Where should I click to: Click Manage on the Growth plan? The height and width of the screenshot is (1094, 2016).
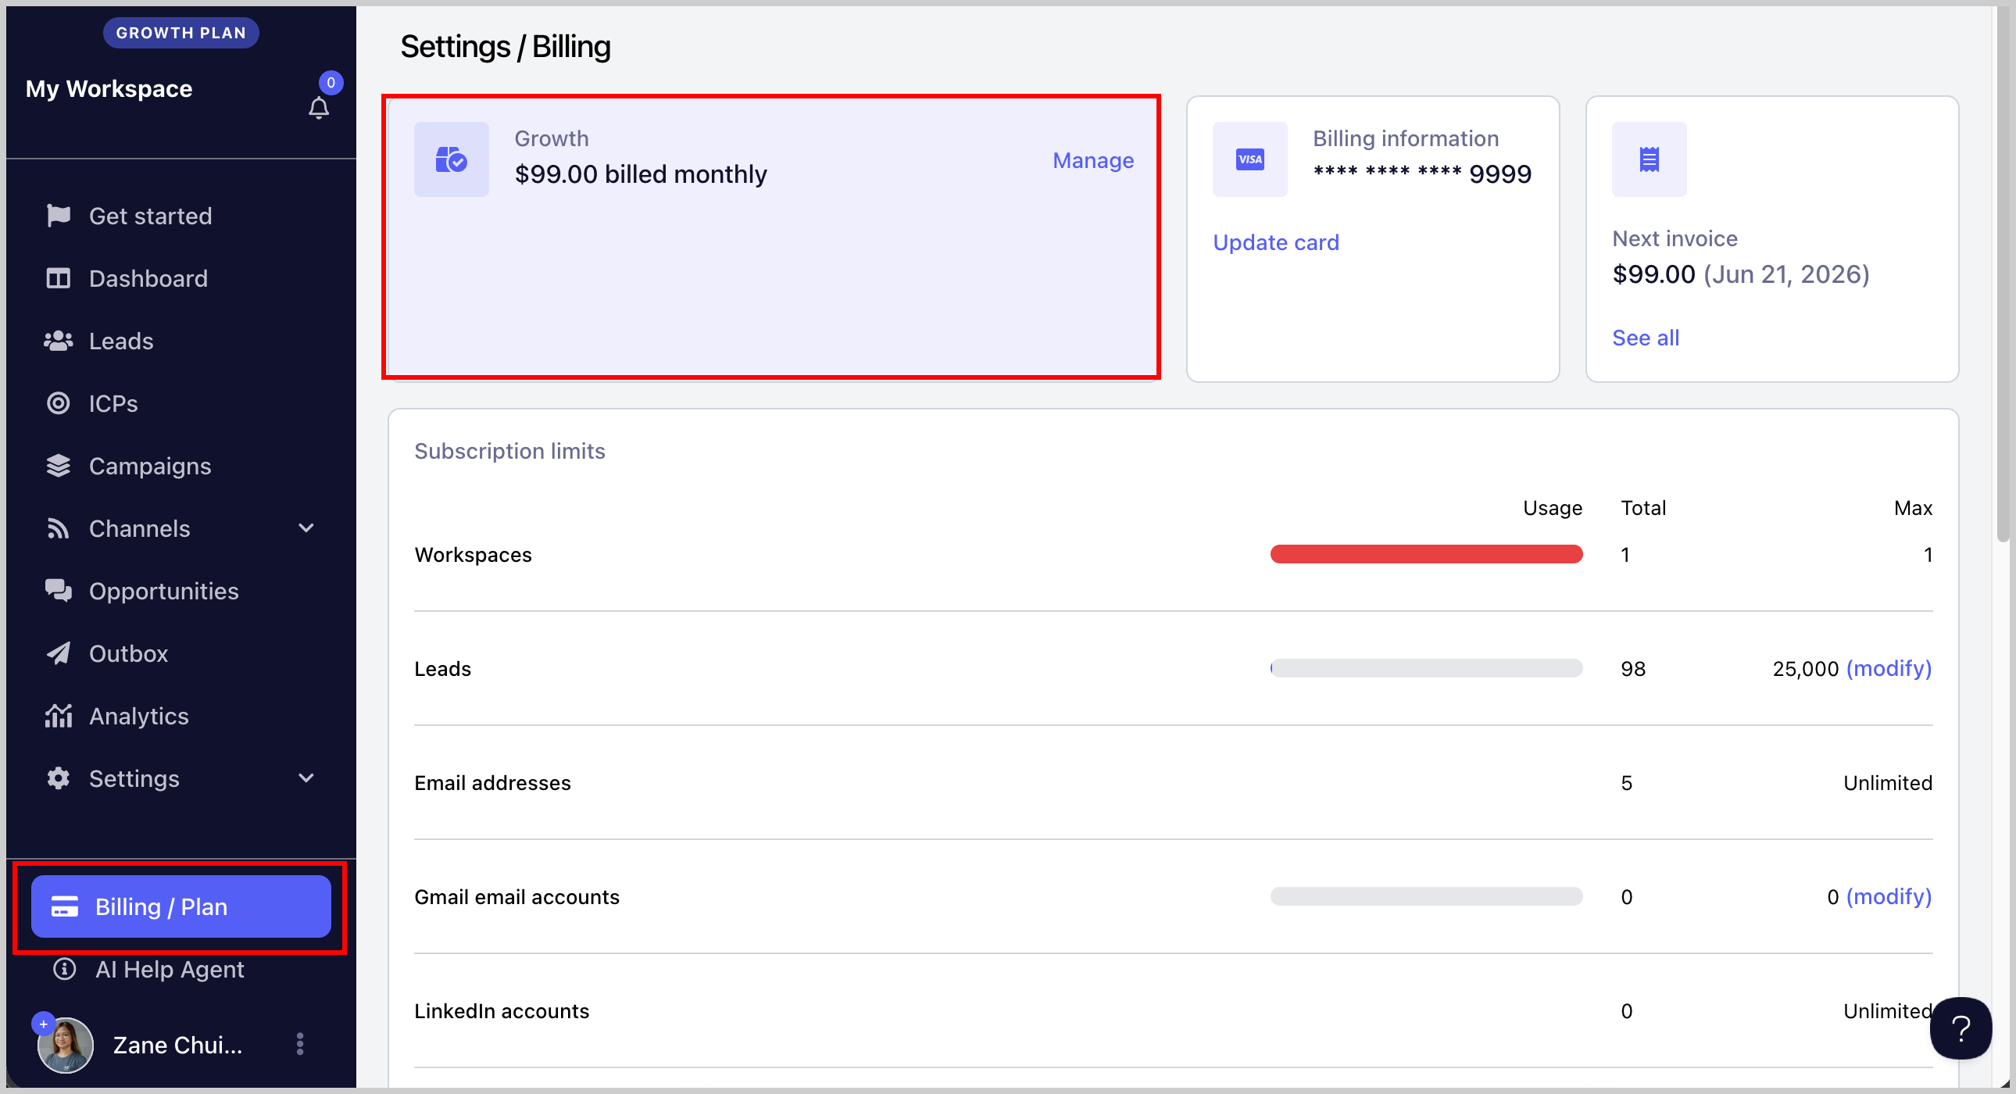tap(1092, 160)
